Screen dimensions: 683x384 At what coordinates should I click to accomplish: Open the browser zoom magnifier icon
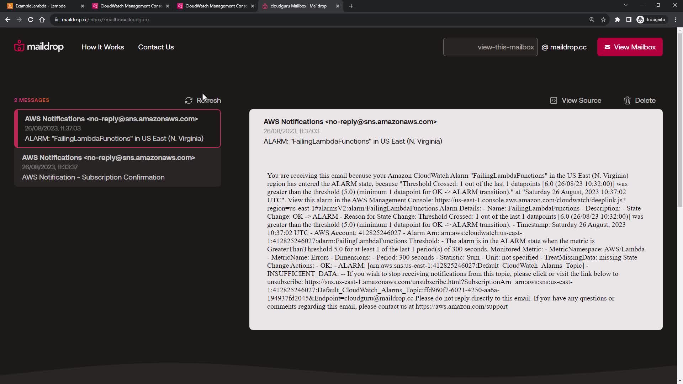[x=592, y=20]
